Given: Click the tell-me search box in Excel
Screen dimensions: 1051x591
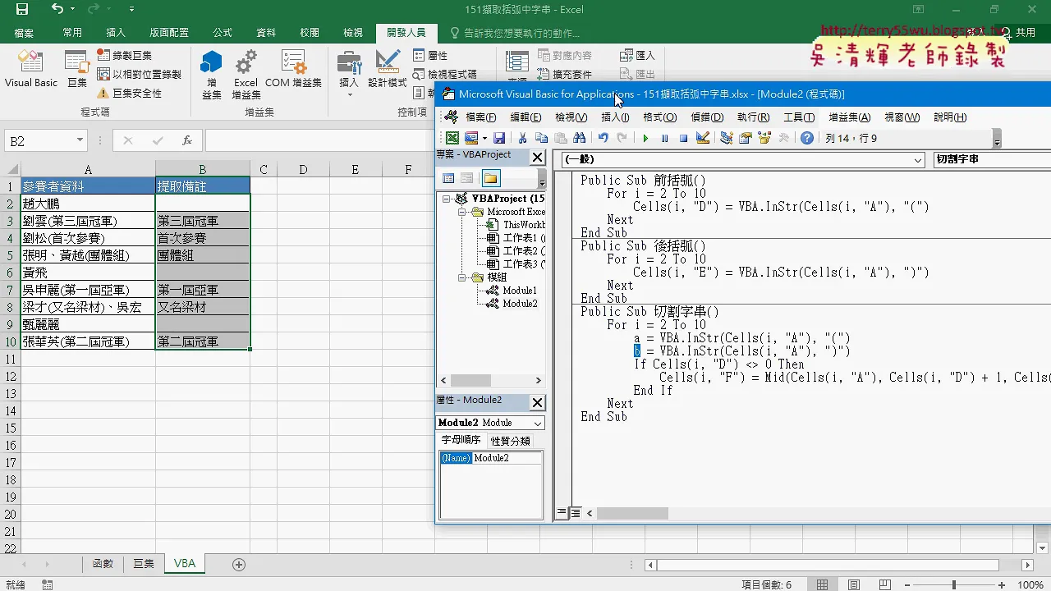Looking at the screenshot, I should pyautogui.click(x=515, y=33).
